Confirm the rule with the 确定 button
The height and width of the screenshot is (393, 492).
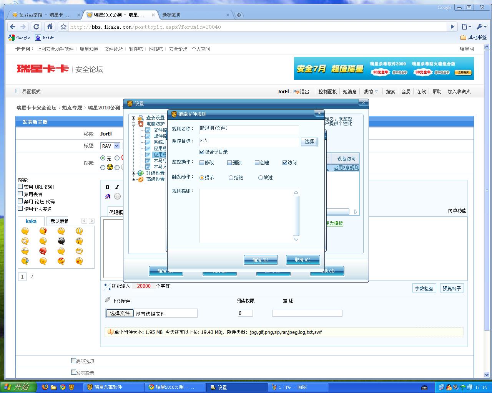click(x=261, y=260)
